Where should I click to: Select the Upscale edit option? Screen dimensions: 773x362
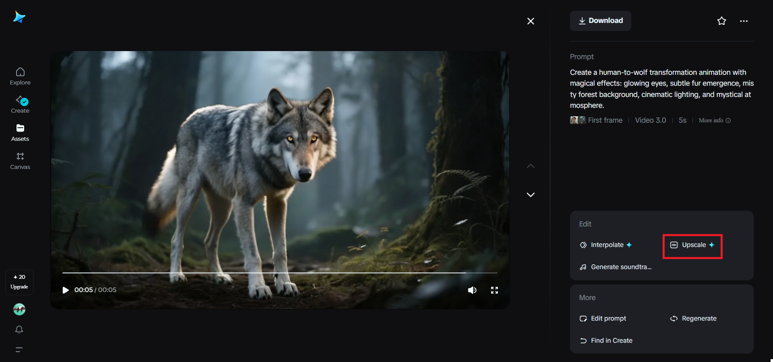tap(692, 245)
